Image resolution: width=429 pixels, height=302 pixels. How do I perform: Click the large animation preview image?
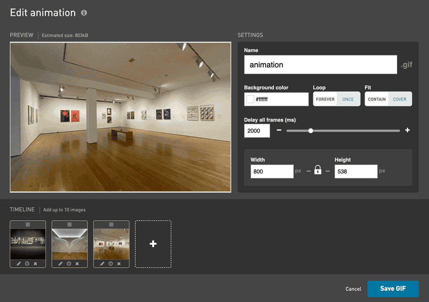(121, 117)
